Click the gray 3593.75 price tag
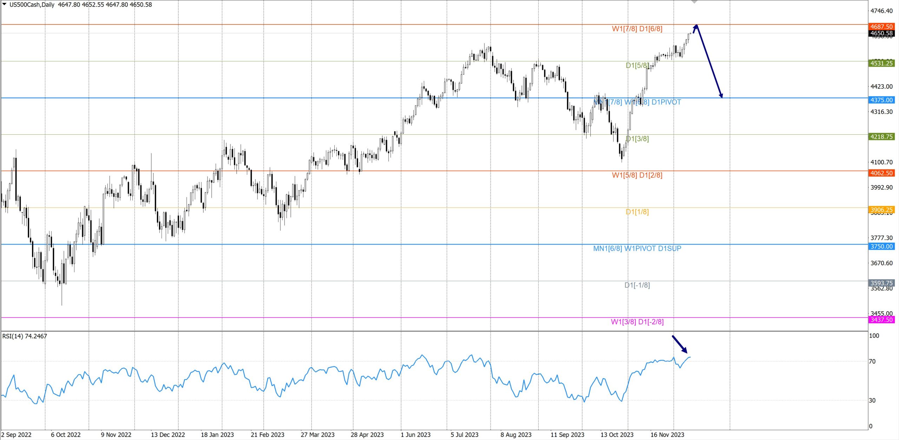Screen dimensions: 899x440 click(881, 283)
